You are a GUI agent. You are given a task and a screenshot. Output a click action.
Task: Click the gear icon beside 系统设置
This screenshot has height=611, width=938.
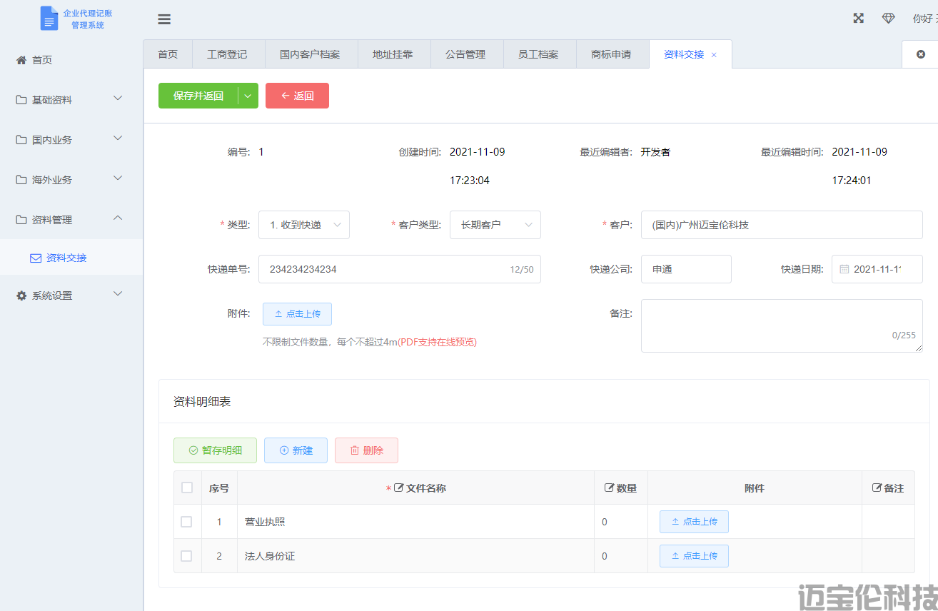point(21,296)
